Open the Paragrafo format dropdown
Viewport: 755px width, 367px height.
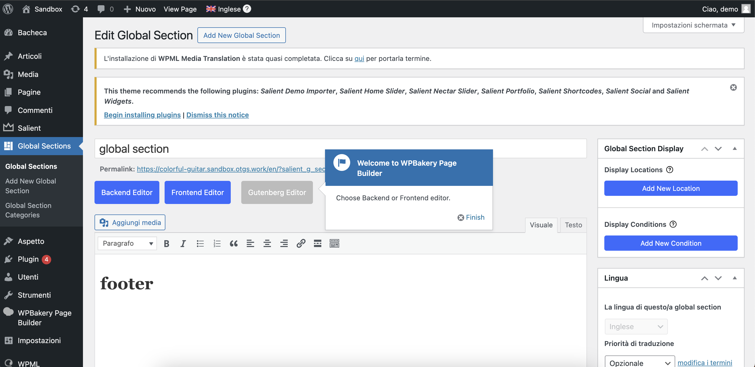[128, 243]
